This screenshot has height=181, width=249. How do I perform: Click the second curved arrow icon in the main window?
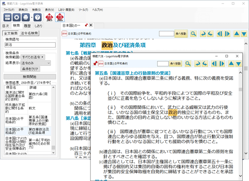[211, 34]
